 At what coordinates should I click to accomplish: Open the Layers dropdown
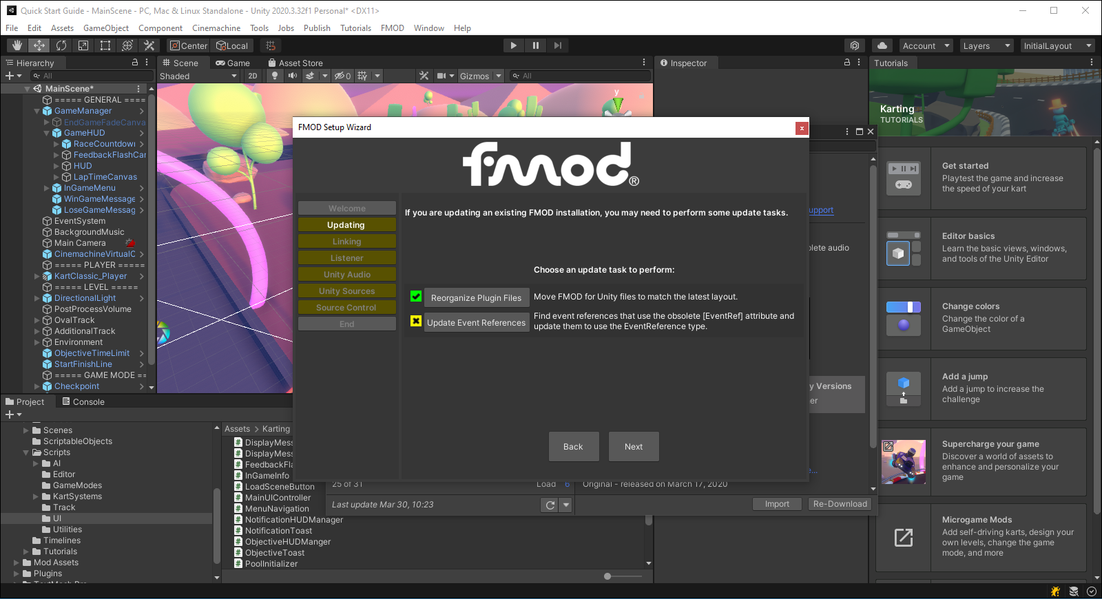[x=986, y=45]
